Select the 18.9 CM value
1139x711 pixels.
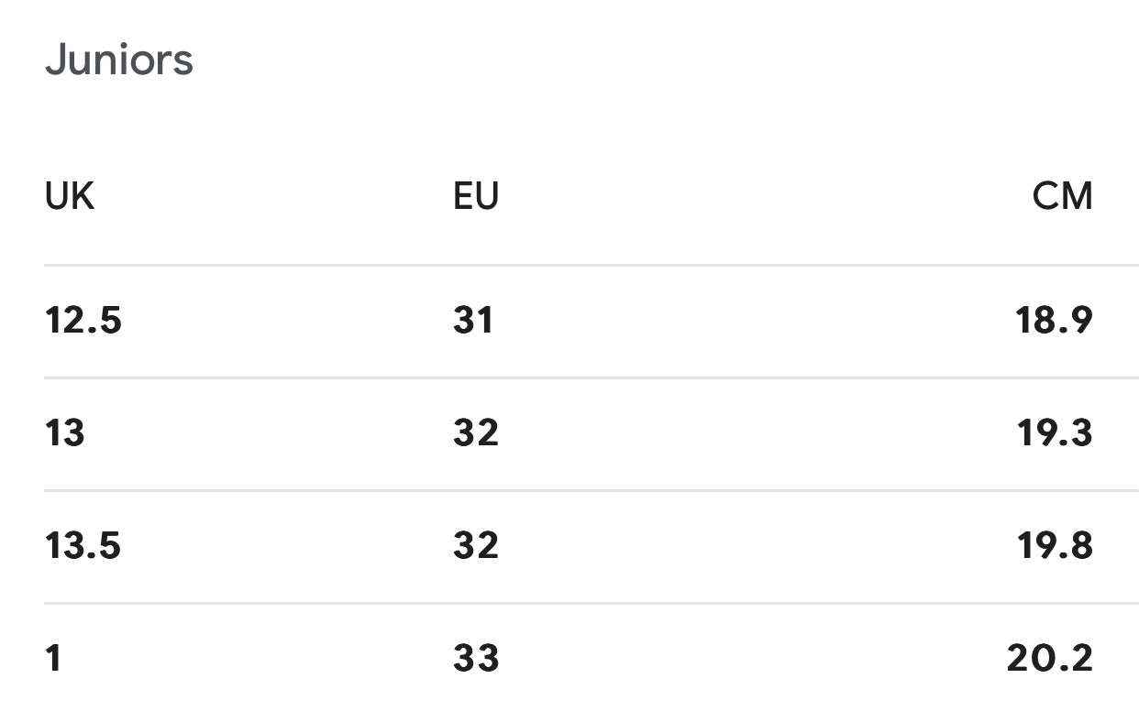tap(1054, 321)
